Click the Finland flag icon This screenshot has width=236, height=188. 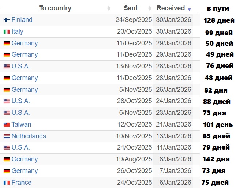coord(7,20)
